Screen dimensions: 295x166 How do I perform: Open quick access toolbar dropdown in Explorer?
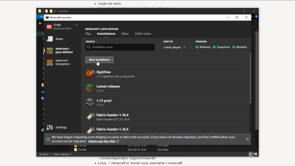click(x=55, y=11)
